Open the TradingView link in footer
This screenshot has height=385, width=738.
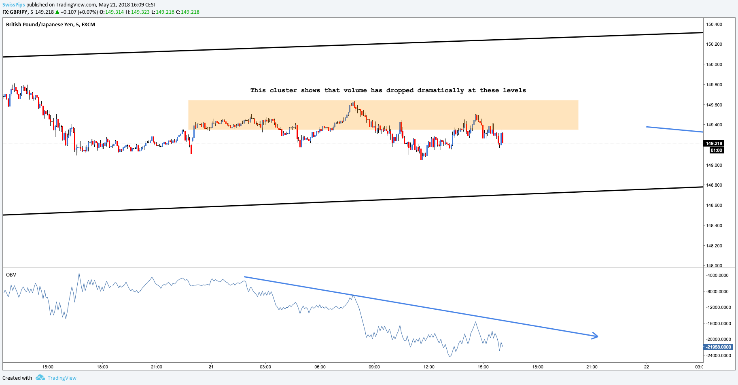click(62, 378)
